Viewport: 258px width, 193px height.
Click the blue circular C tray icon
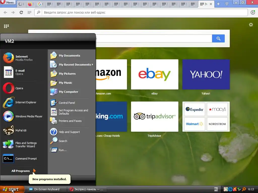[x=230, y=189]
